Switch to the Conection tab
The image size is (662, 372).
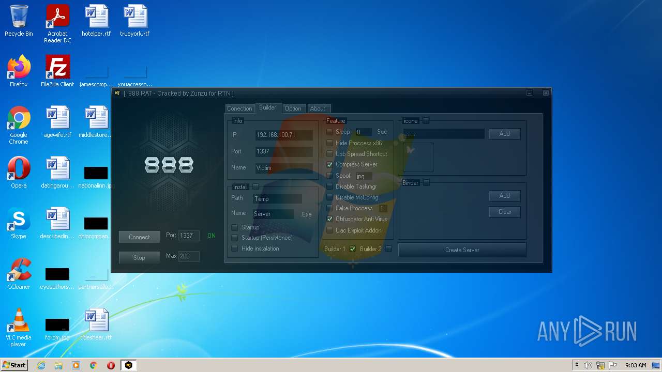(240, 109)
